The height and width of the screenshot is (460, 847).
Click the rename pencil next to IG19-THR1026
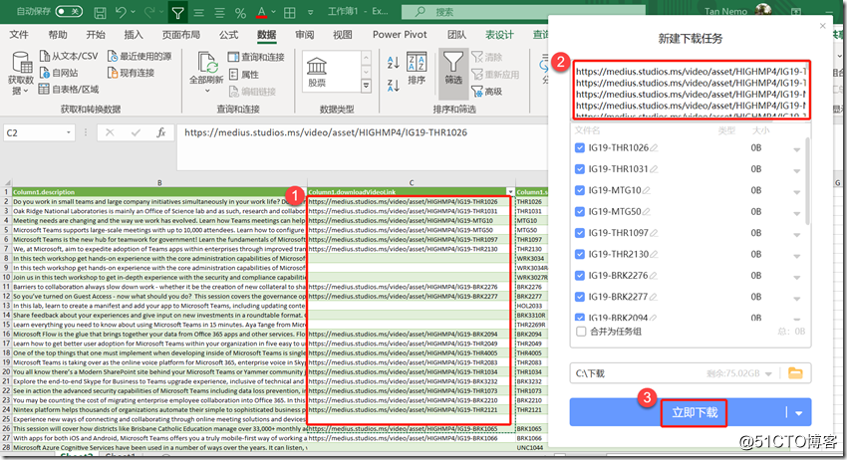click(x=654, y=148)
